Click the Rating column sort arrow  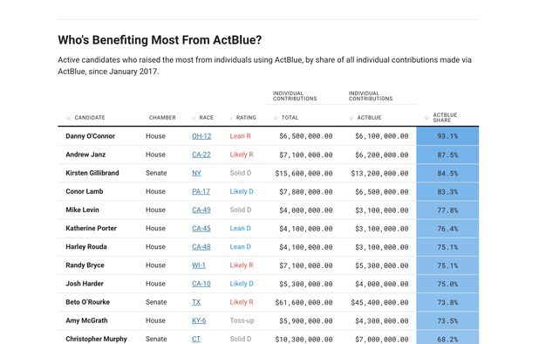(231, 118)
